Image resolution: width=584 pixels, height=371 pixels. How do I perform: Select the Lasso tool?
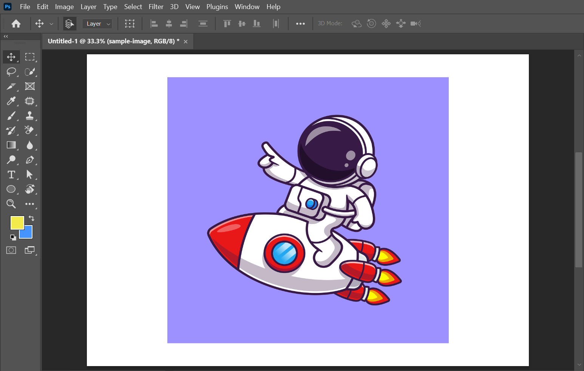tap(11, 72)
